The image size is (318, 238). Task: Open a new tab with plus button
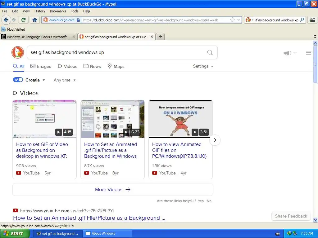tap(160, 37)
